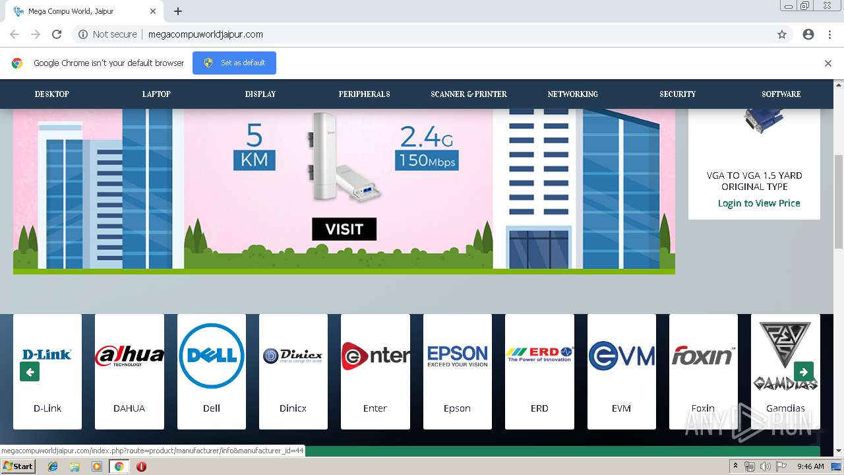Viewport: 844px width, 475px height.
Task: Click the Dell brand logo
Action: (x=212, y=356)
